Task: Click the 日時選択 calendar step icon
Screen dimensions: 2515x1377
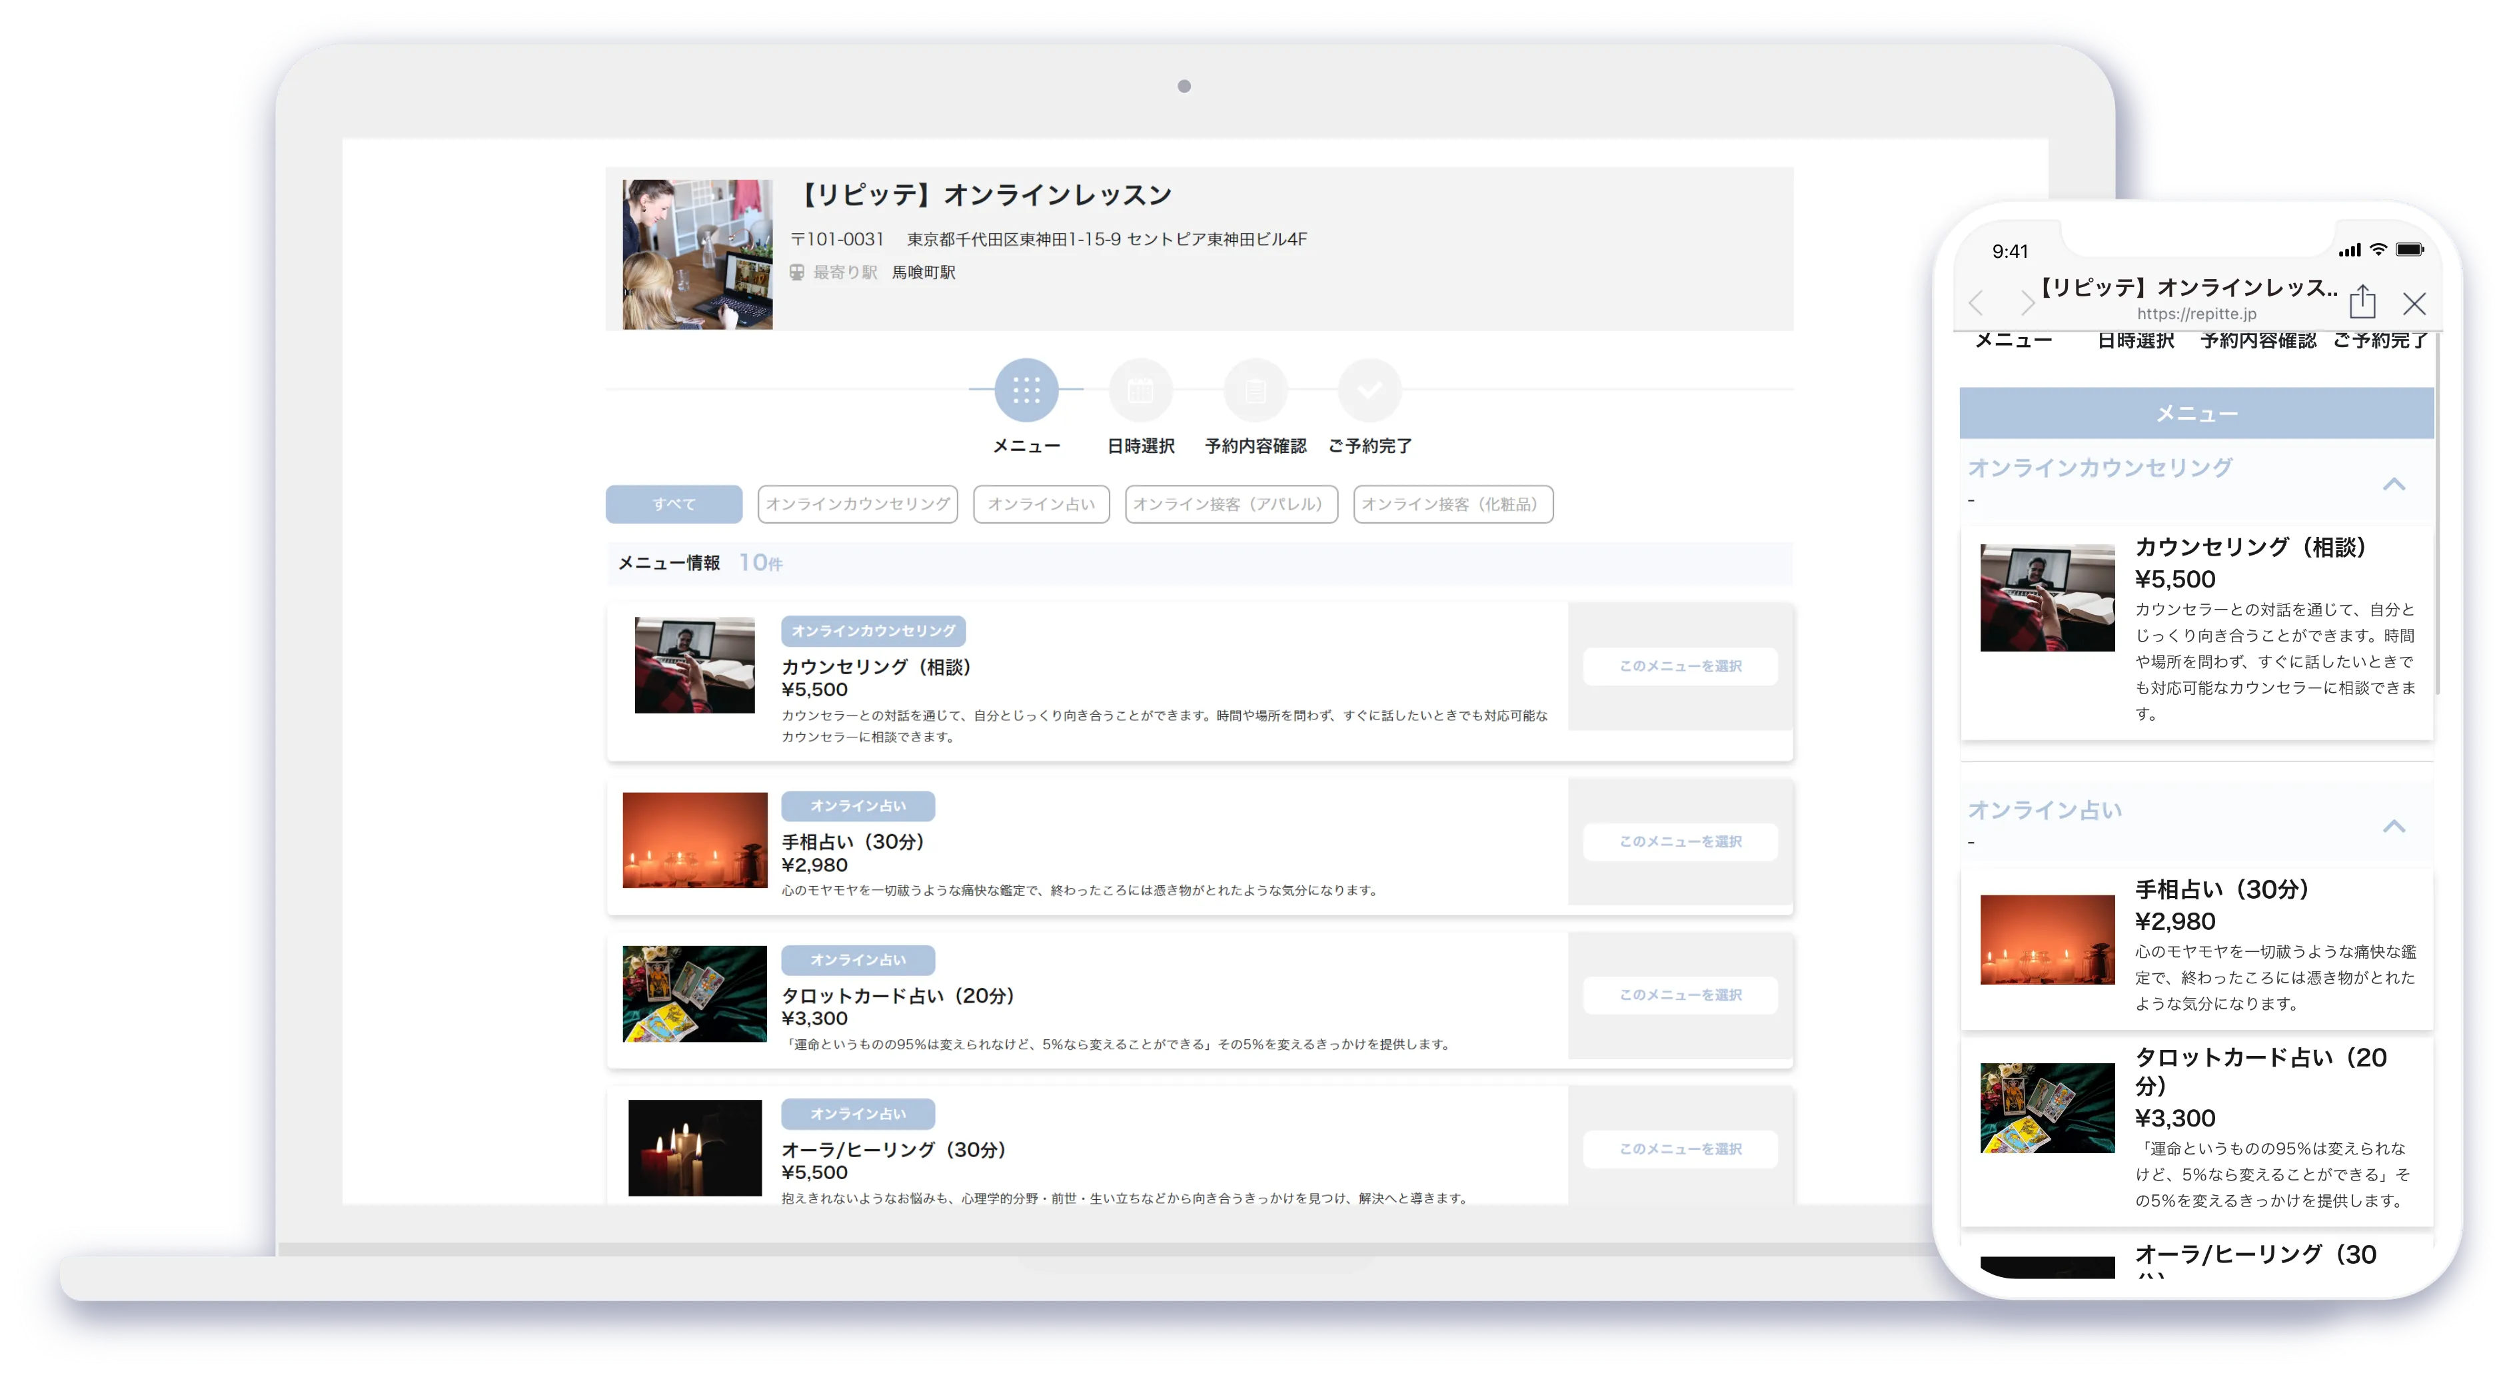Action: pyautogui.click(x=1140, y=390)
